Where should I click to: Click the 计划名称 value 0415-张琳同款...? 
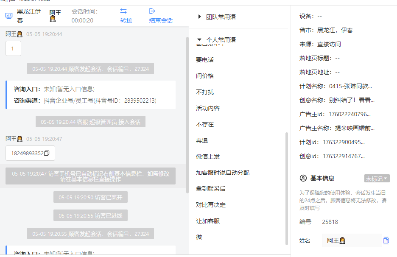[x=350, y=86]
